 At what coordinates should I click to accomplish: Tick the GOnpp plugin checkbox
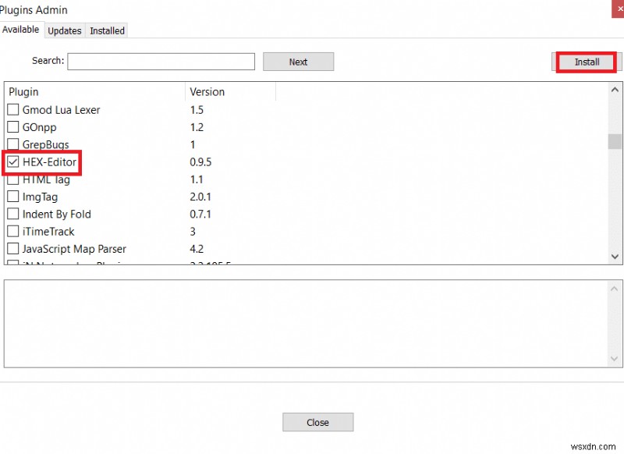12,127
